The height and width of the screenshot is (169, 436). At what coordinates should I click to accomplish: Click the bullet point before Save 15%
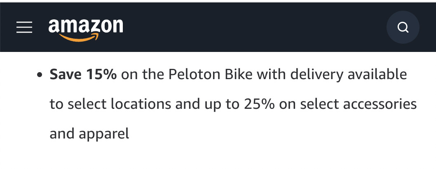pos(40,76)
